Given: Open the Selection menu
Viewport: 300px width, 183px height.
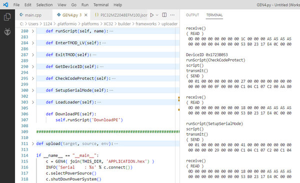Looking at the screenshot, I should pos(44,5).
